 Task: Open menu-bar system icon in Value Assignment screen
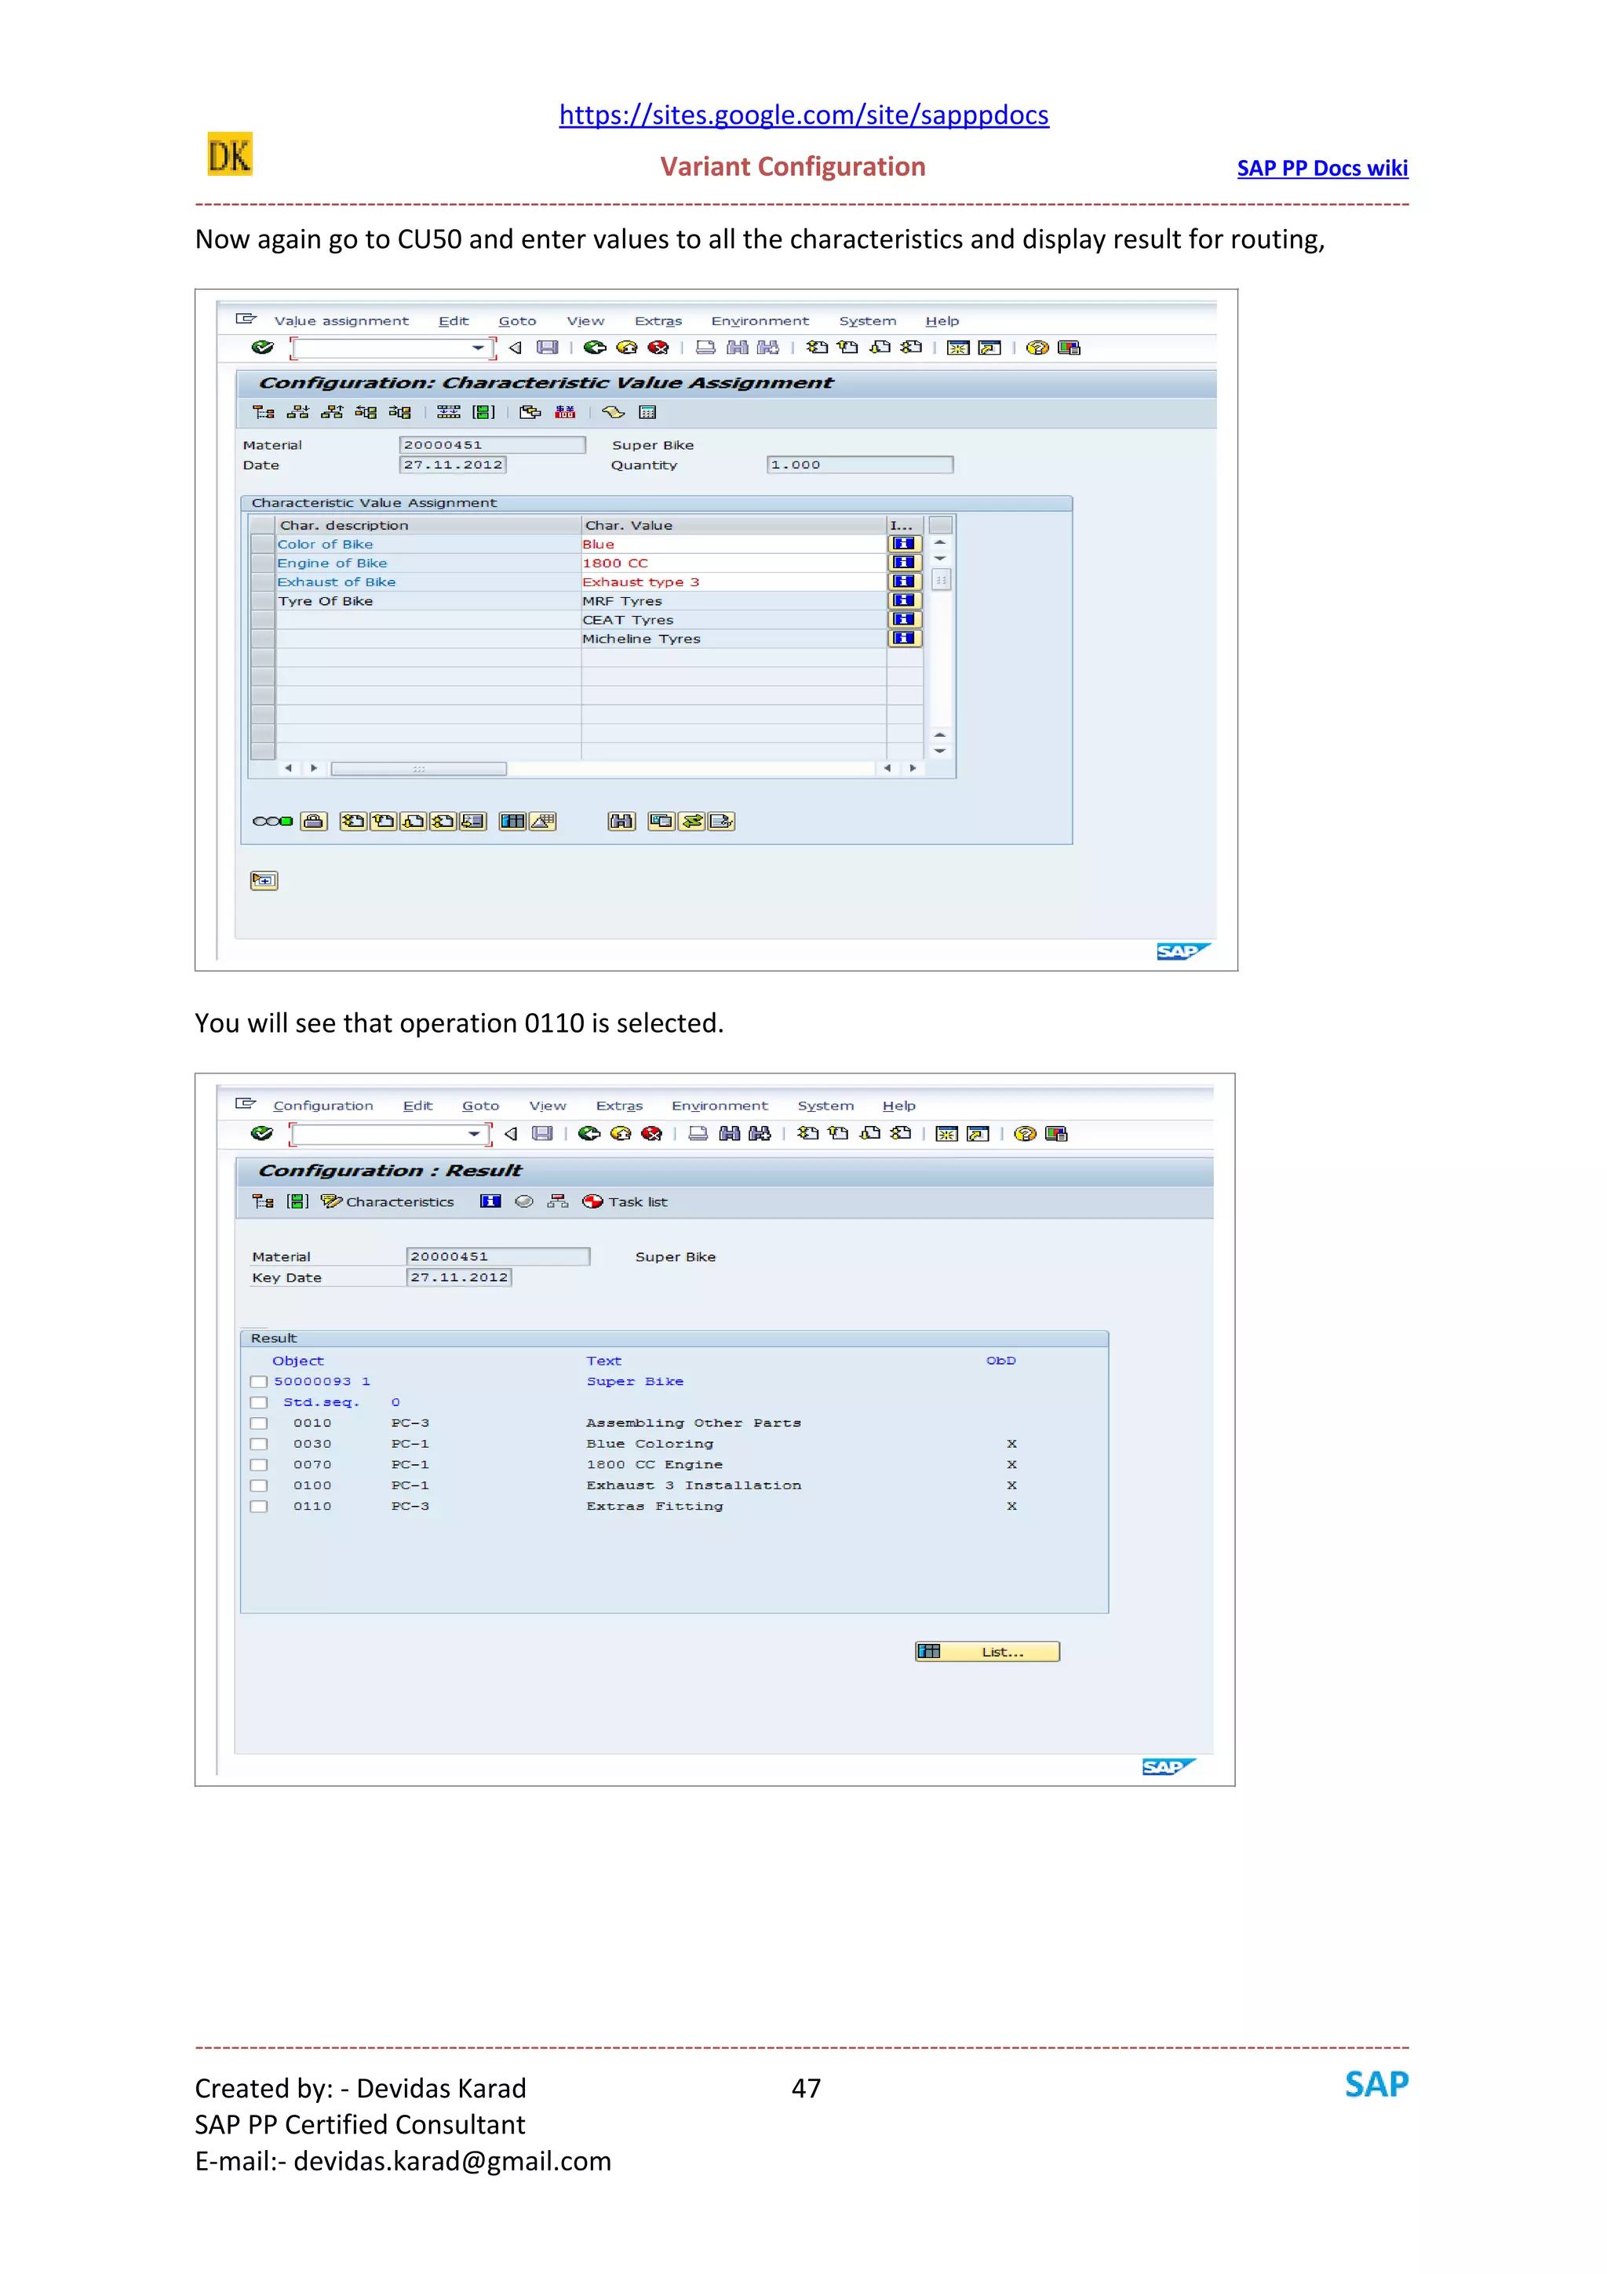(246, 320)
